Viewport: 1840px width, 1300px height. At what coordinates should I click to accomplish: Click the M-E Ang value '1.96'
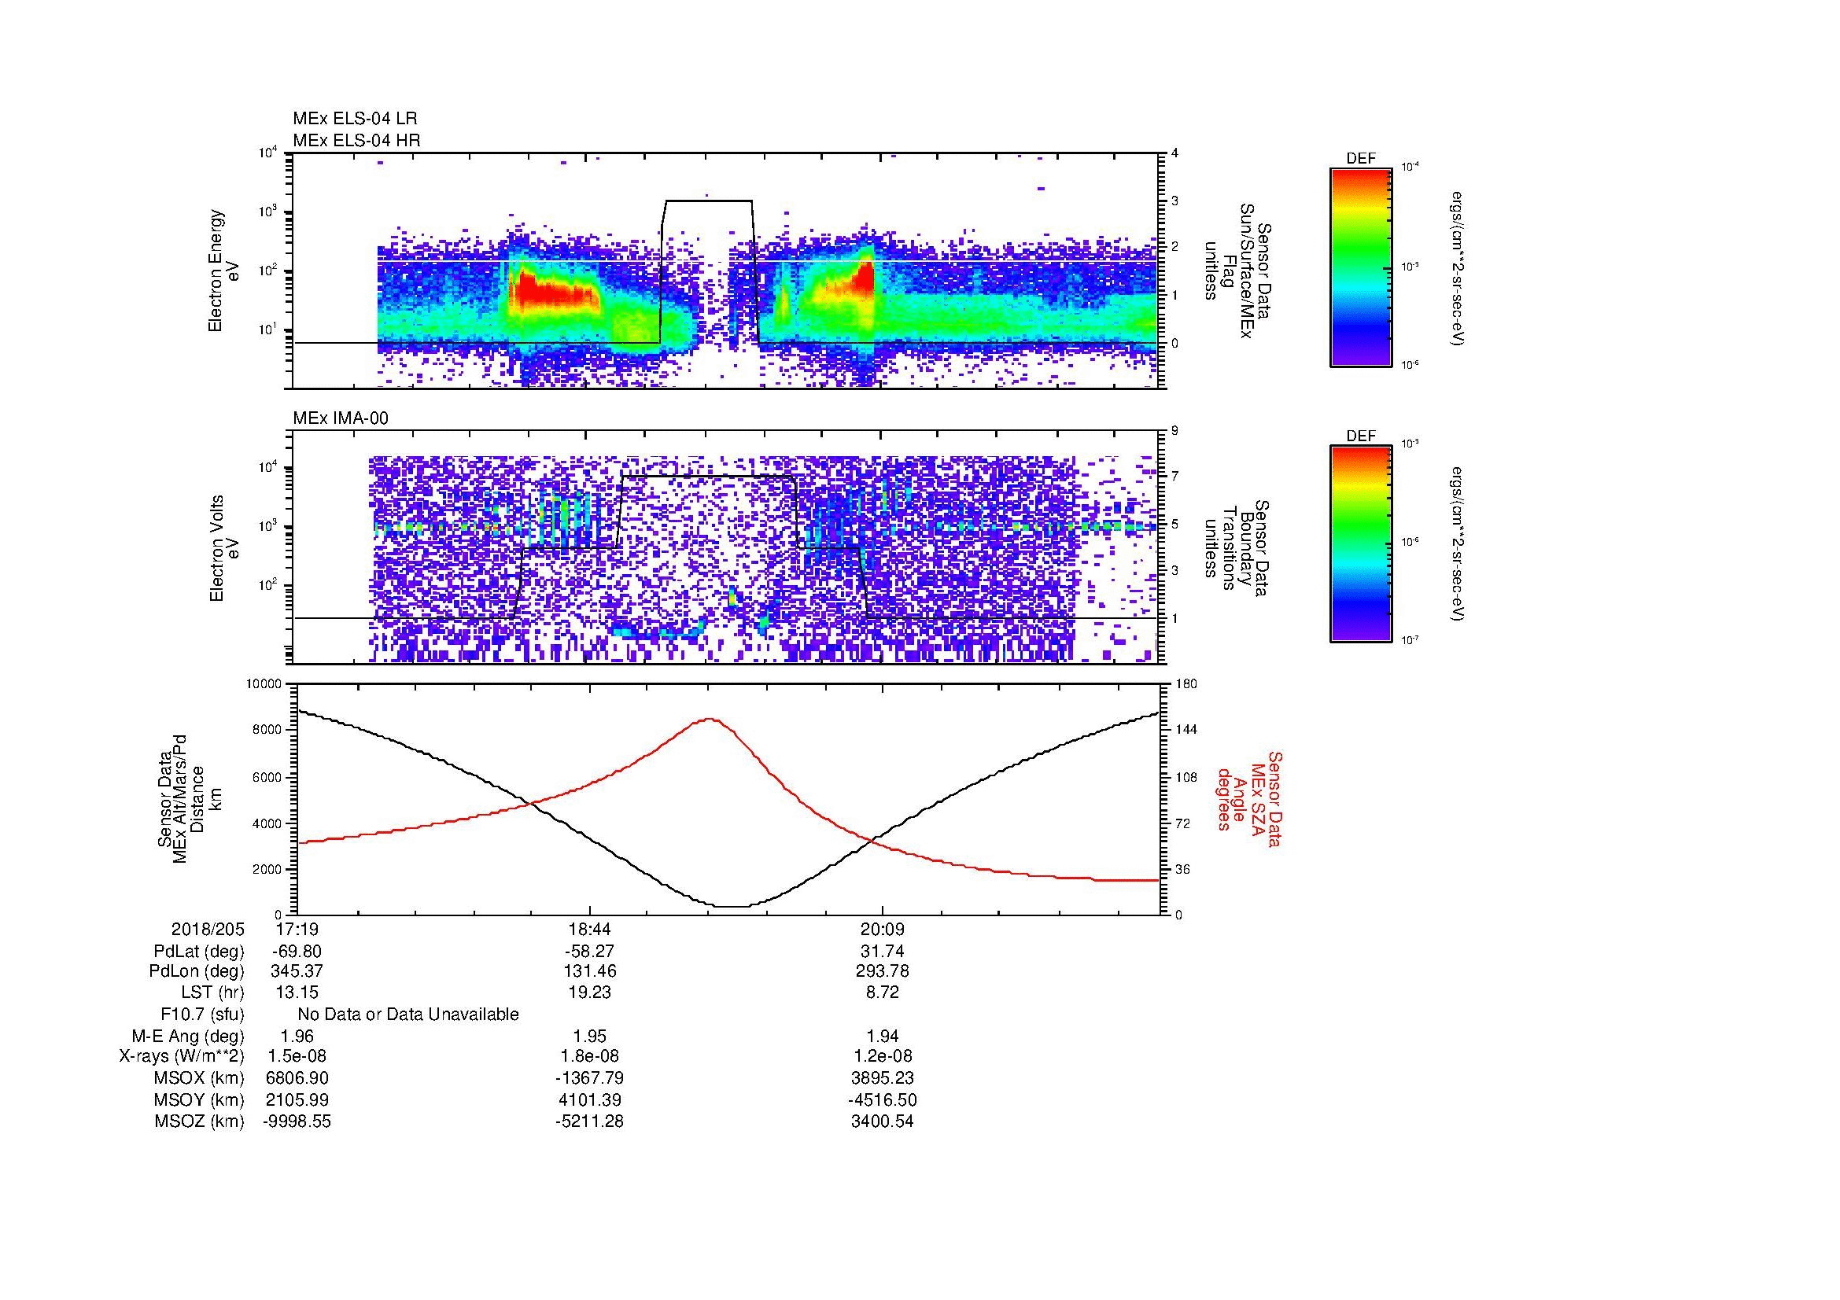point(297,1037)
